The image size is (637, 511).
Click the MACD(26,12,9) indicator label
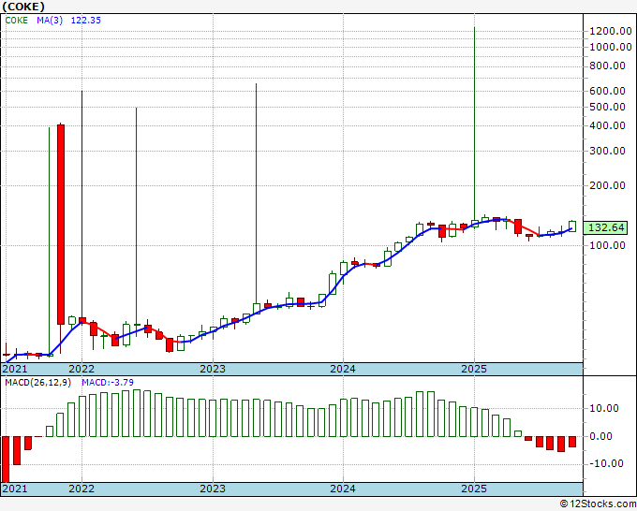pyautogui.click(x=37, y=383)
